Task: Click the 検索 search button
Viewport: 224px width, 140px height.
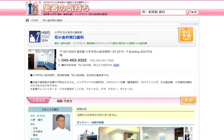Action: click(192, 12)
